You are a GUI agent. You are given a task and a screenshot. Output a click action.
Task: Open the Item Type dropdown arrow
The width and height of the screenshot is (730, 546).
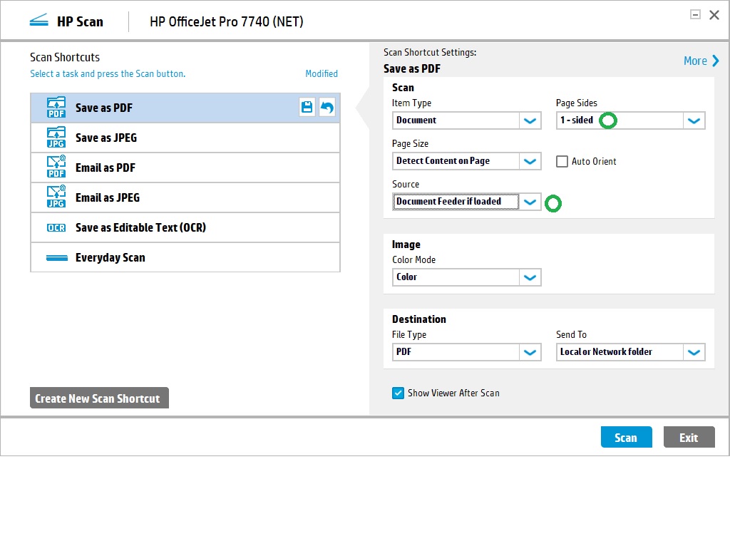click(530, 120)
